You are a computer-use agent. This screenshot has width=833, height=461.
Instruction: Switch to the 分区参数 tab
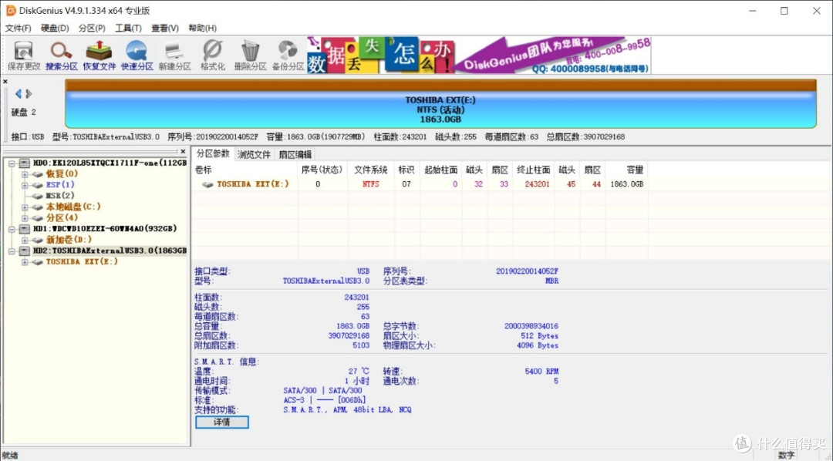213,153
